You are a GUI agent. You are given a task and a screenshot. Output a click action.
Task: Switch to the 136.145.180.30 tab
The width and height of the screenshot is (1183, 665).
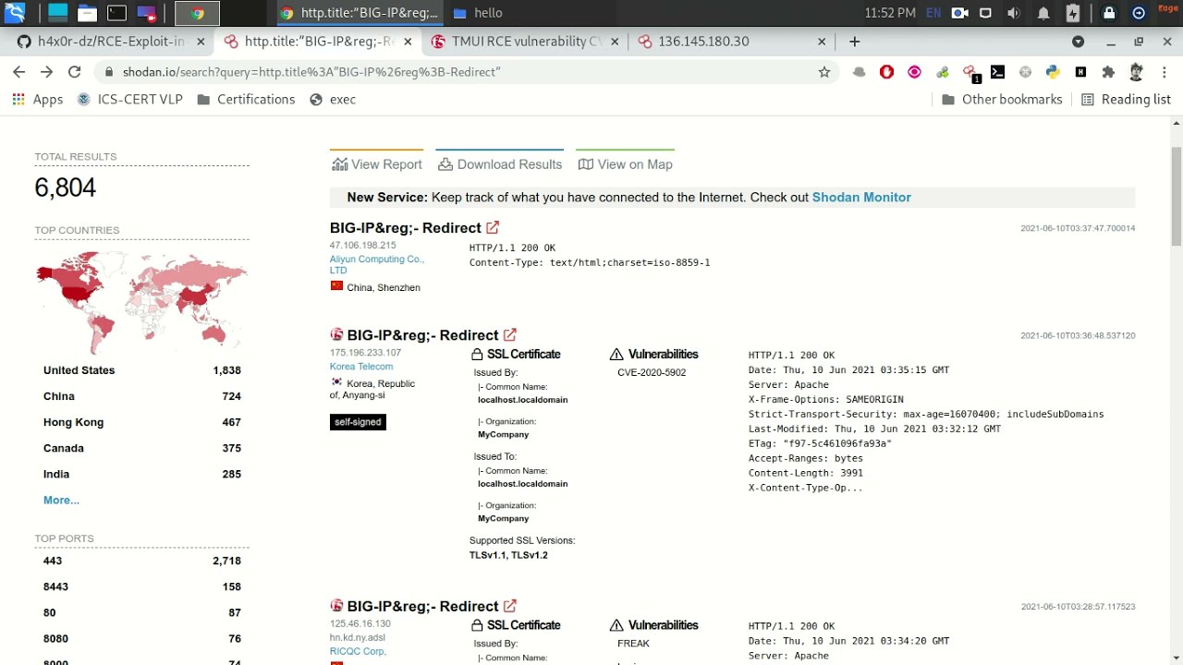[704, 42]
